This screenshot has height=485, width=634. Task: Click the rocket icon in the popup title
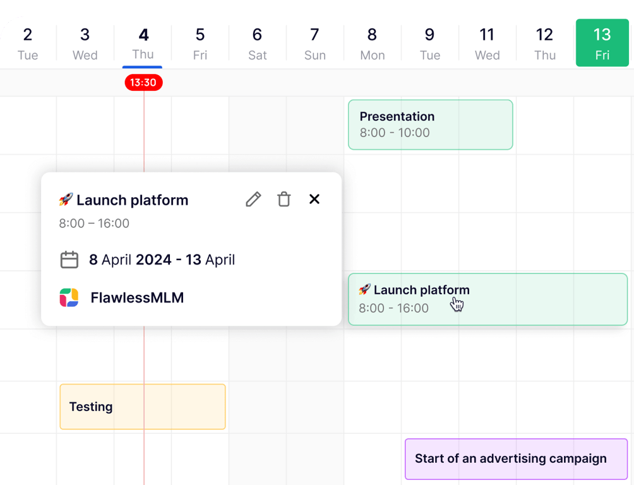[x=66, y=200]
